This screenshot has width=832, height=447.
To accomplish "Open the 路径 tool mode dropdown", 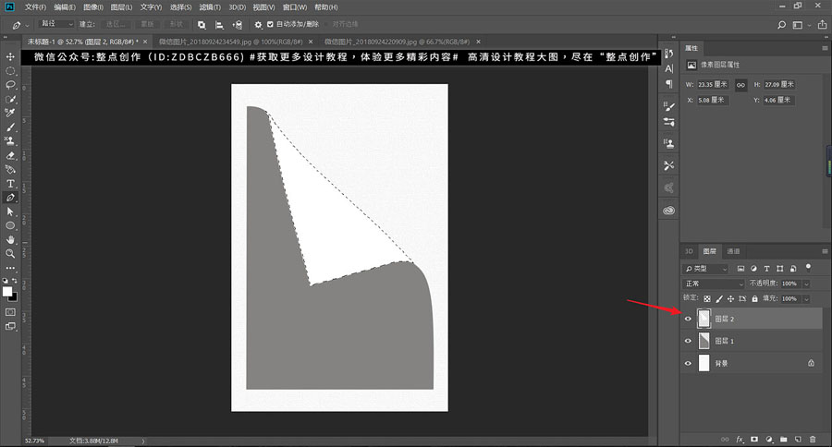I will [x=55, y=24].
